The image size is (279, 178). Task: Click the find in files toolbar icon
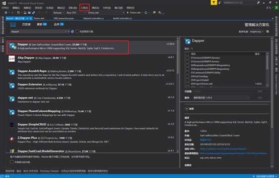(x=160, y=12)
